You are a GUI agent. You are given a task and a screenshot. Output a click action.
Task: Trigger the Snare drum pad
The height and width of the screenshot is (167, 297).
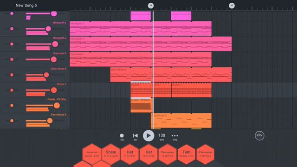pos(111,154)
